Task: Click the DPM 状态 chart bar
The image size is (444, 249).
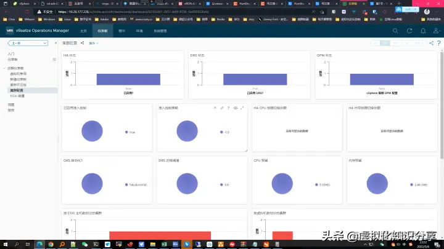Action: pos(382,79)
